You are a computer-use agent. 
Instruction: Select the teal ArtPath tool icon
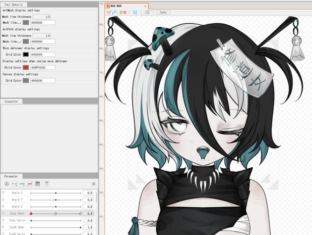click(x=114, y=12)
